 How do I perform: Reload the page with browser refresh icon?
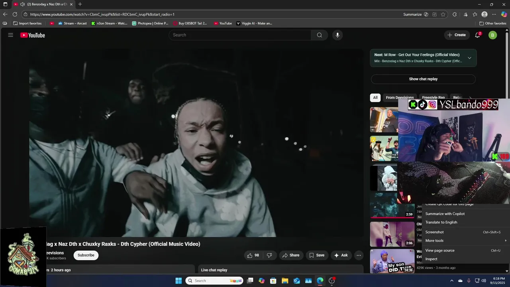15,14
